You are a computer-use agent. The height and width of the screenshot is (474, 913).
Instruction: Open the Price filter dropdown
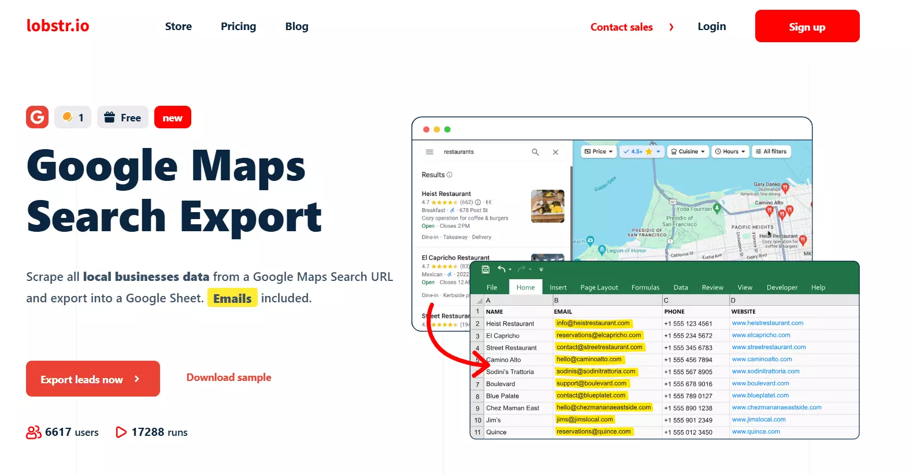click(598, 151)
